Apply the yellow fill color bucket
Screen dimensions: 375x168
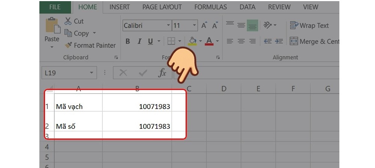[x=192, y=41]
